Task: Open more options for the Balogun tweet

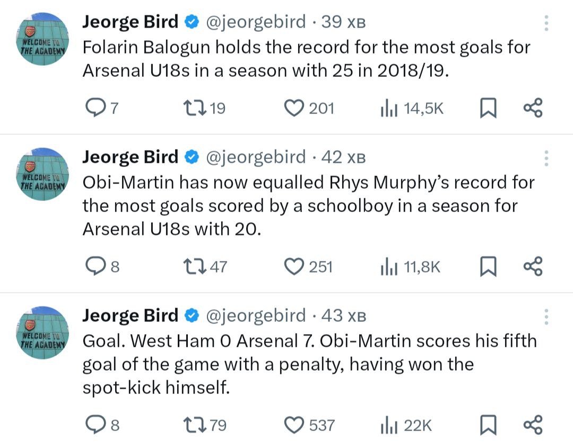Action: pos(546,23)
